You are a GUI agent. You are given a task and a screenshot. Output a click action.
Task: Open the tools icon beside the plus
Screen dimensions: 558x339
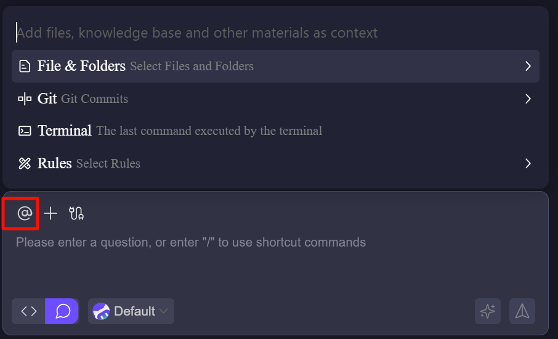point(76,213)
